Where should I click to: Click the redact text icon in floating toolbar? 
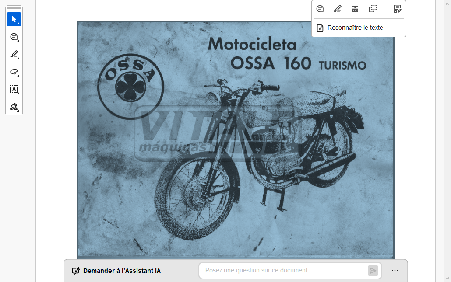tap(355, 9)
